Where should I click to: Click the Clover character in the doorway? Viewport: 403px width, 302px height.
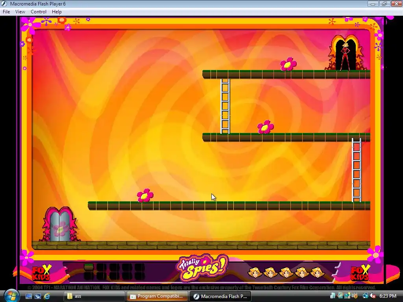[345, 56]
